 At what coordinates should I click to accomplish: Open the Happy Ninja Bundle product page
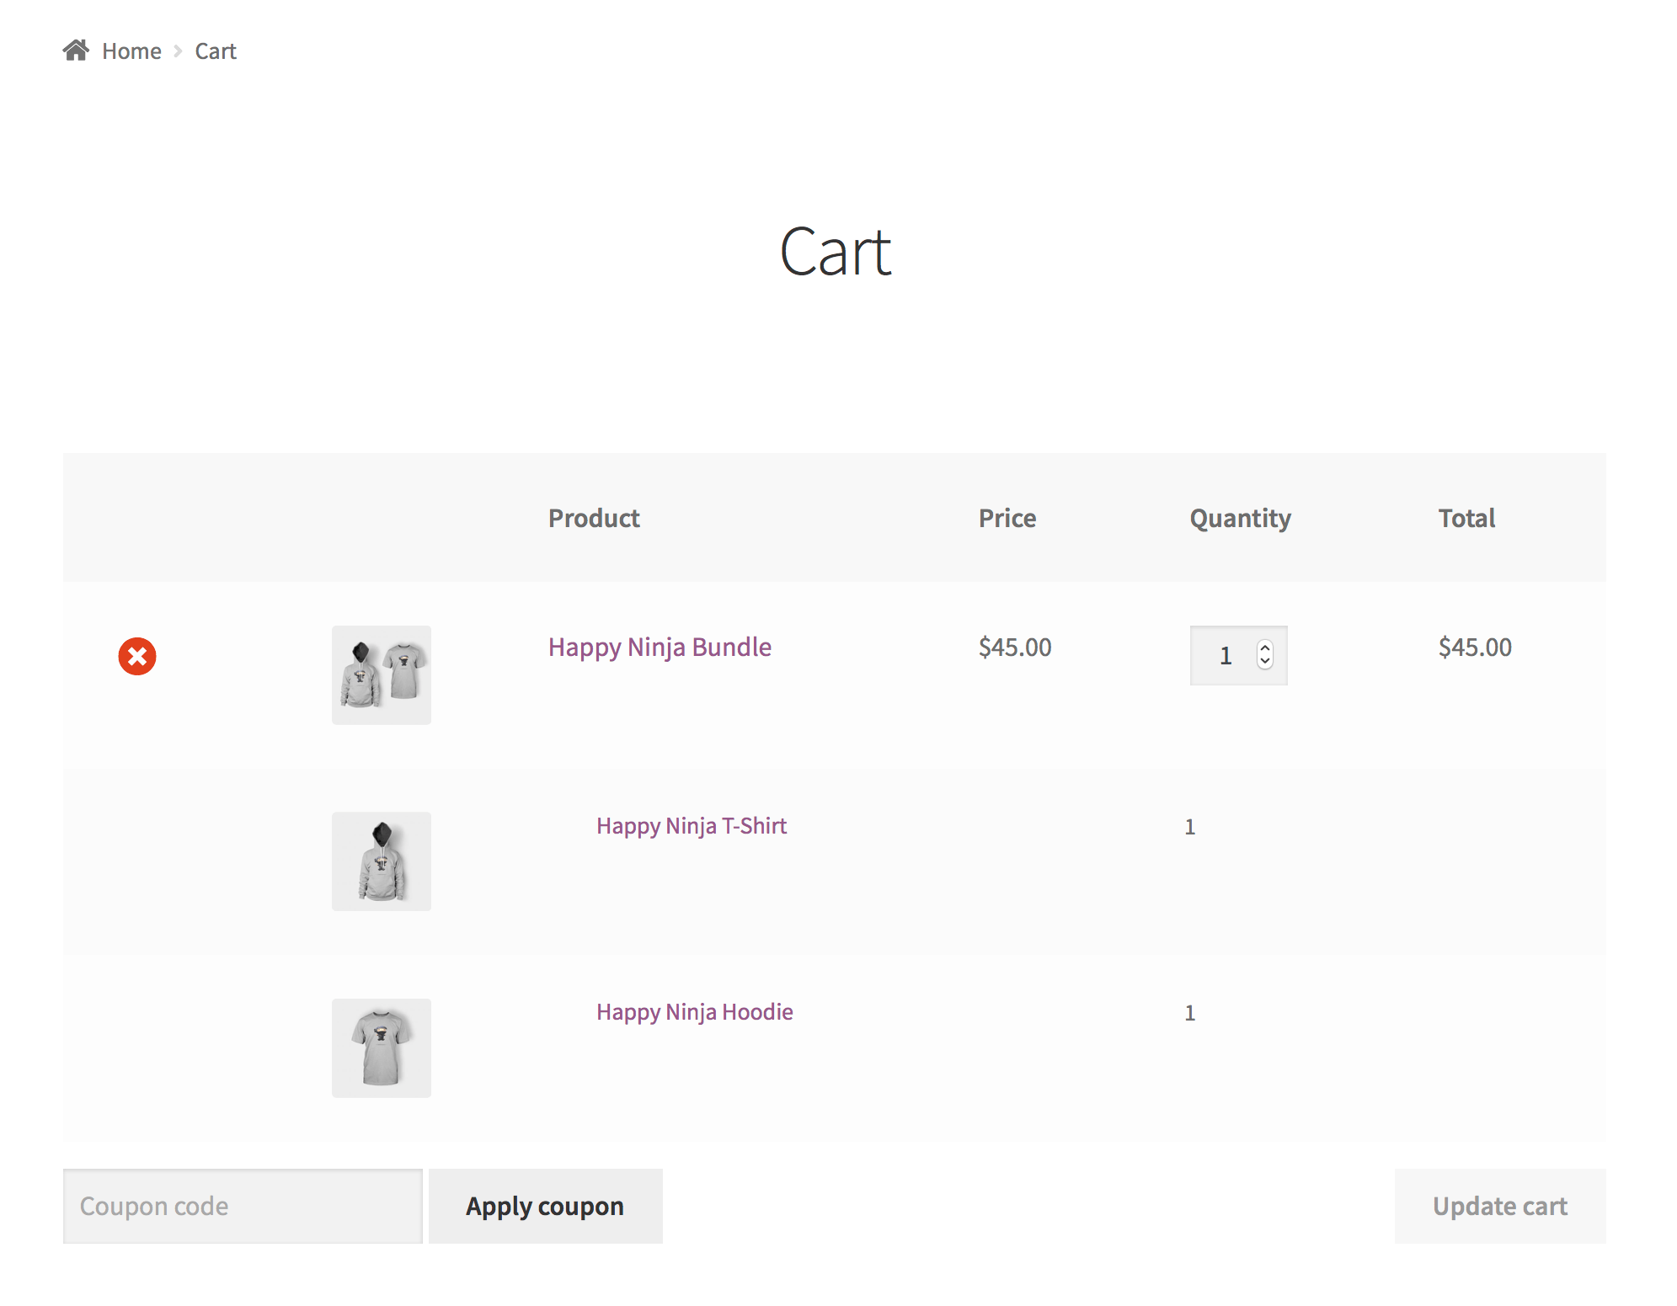tap(660, 648)
